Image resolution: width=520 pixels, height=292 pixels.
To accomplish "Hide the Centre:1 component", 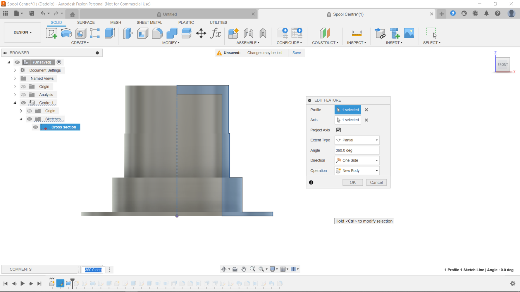I will click(23, 103).
